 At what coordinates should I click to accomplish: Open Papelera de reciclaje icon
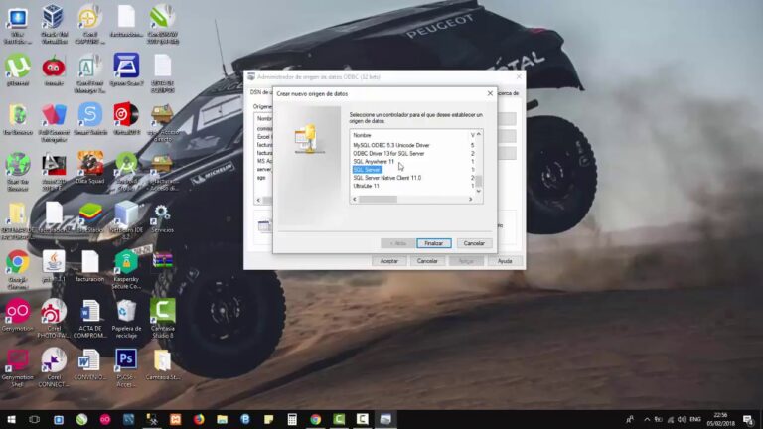click(126, 313)
